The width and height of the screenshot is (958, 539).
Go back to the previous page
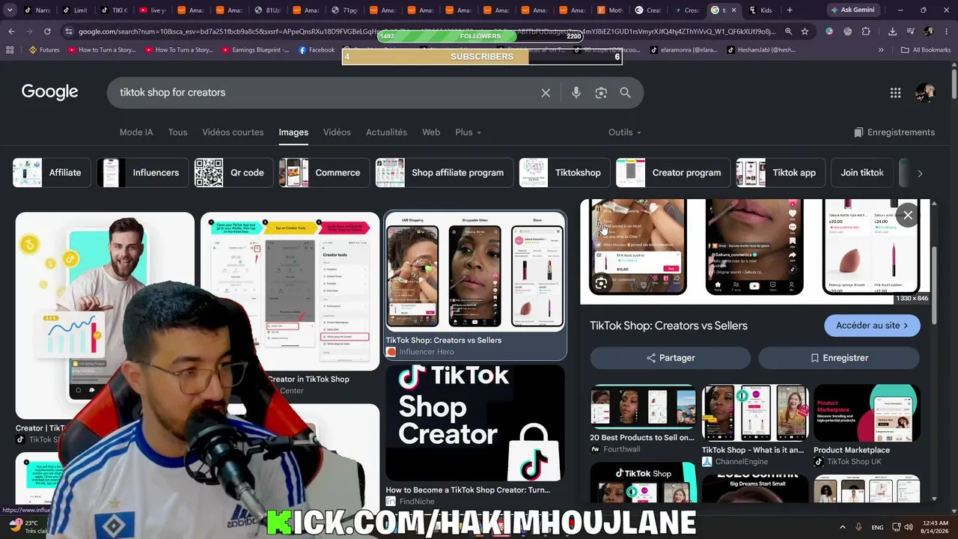click(11, 31)
